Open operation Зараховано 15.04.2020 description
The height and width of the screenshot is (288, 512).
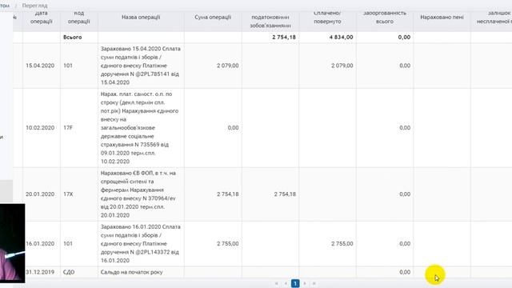[141, 66]
